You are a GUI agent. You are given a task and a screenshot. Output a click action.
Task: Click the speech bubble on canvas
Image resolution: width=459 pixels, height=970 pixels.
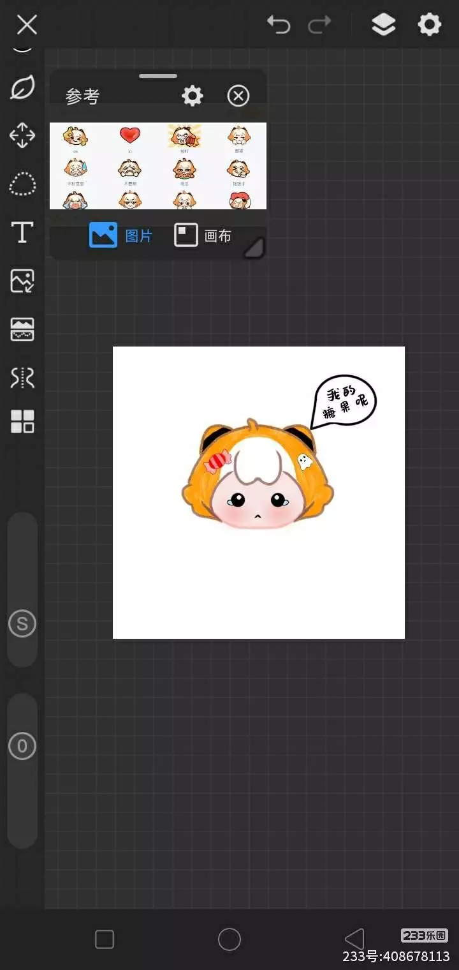coord(343,401)
